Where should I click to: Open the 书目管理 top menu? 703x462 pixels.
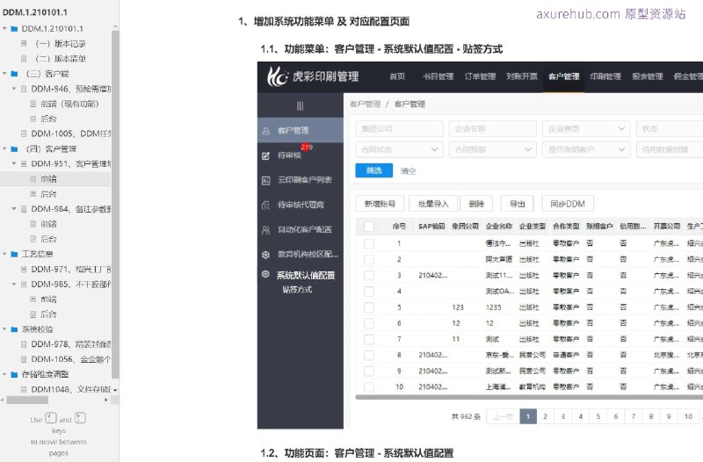[438, 76]
